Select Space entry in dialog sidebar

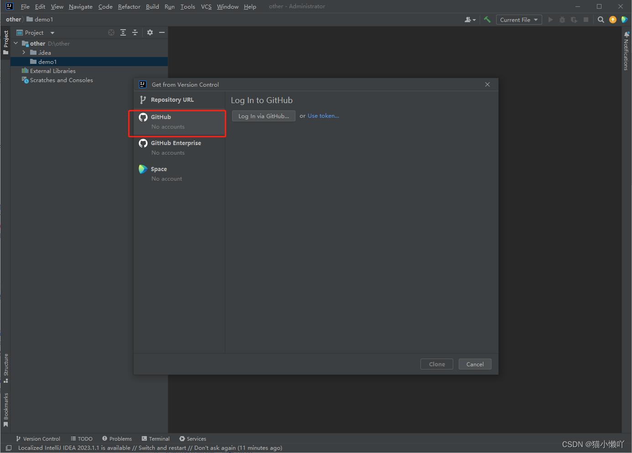tap(180, 173)
